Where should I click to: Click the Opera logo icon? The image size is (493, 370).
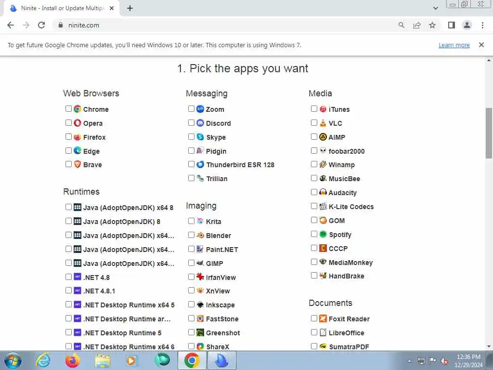[x=78, y=123]
